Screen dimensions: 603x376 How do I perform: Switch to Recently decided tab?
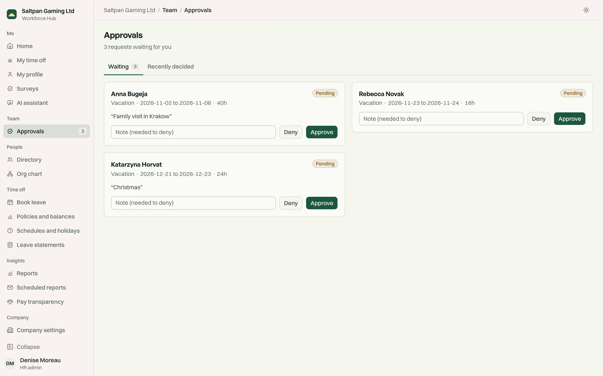click(170, 67)
